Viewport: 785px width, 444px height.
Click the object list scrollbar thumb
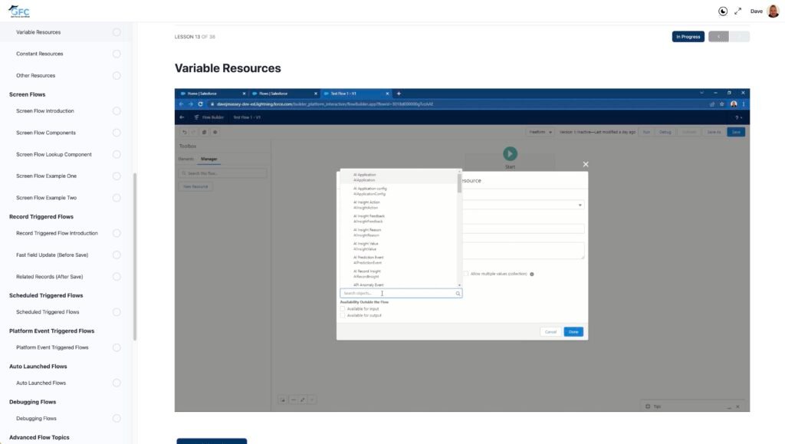[x=459, y=183]
